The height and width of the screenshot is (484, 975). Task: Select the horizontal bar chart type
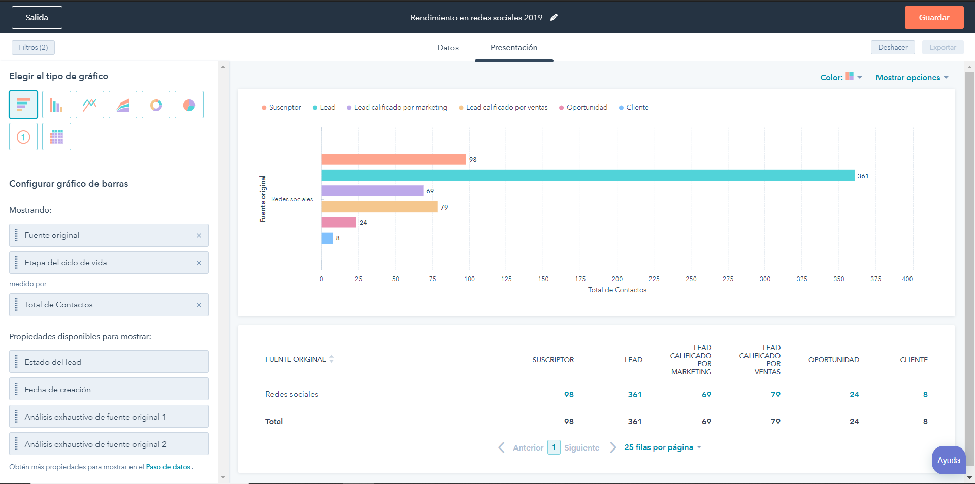(23, 105)
